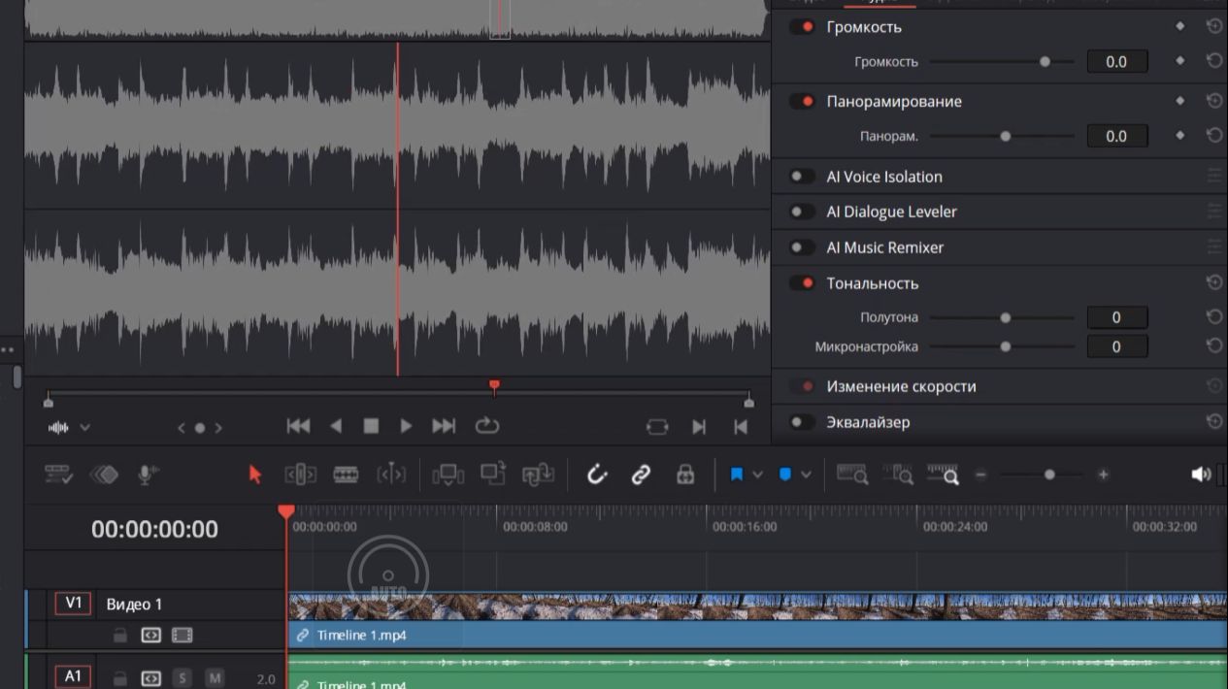Click the Replace clip edit icon
Image resolution: width=1228 pixels, height=689 pixels.
538,475
